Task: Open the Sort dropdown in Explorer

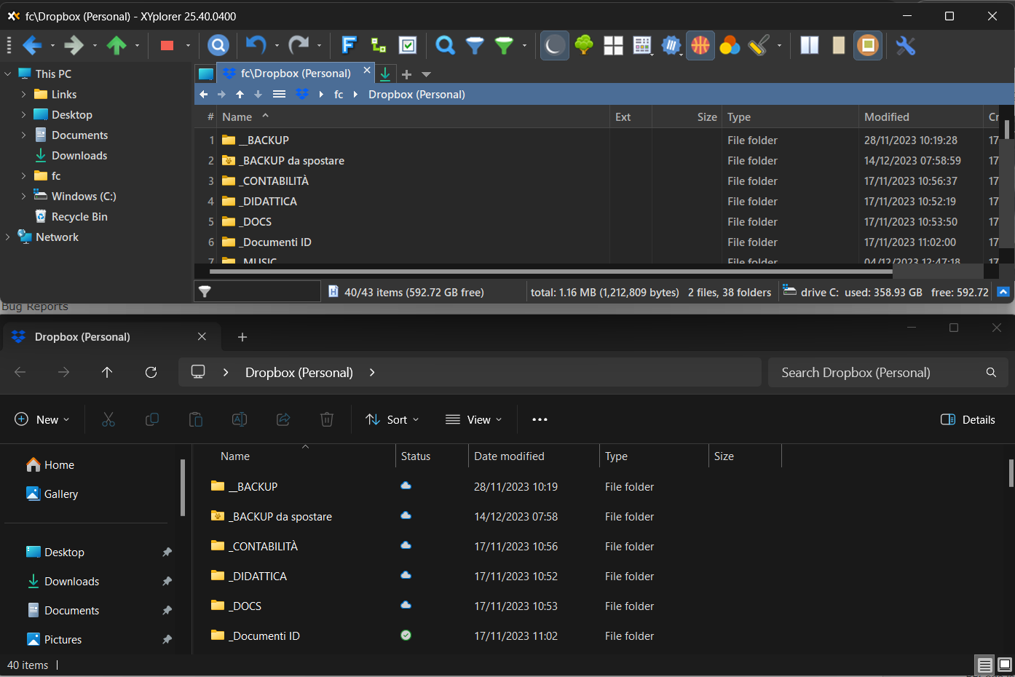Action: (x=392, y=419)
